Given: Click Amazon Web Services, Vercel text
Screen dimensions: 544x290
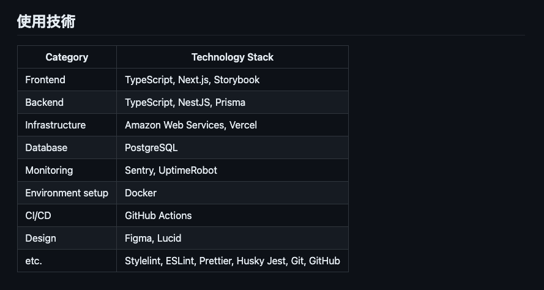Looking at the screenshot, I should (x=191, y=125).
